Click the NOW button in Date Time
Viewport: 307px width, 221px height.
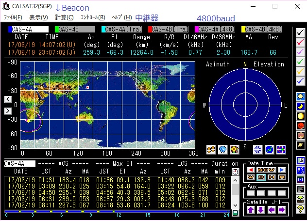click(267, 170)
